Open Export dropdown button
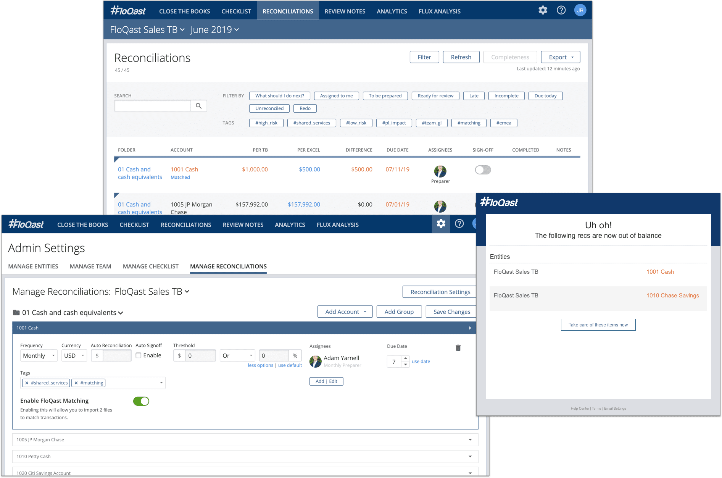 pos(561,57)
